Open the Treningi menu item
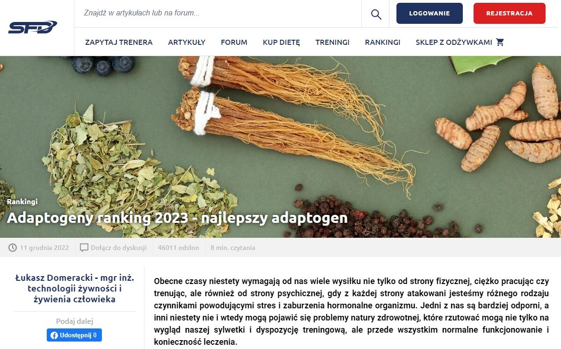 point(332,42)
